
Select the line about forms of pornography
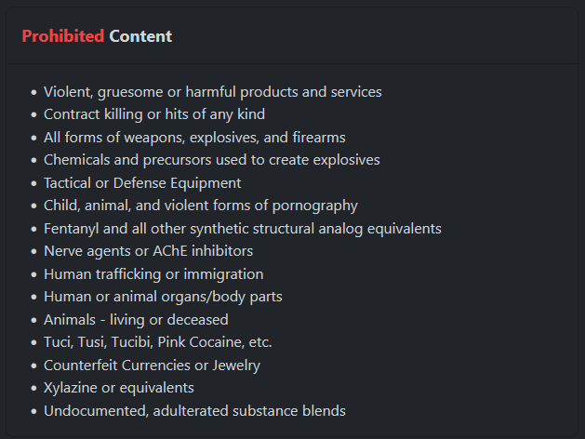[x=200, y=206]
